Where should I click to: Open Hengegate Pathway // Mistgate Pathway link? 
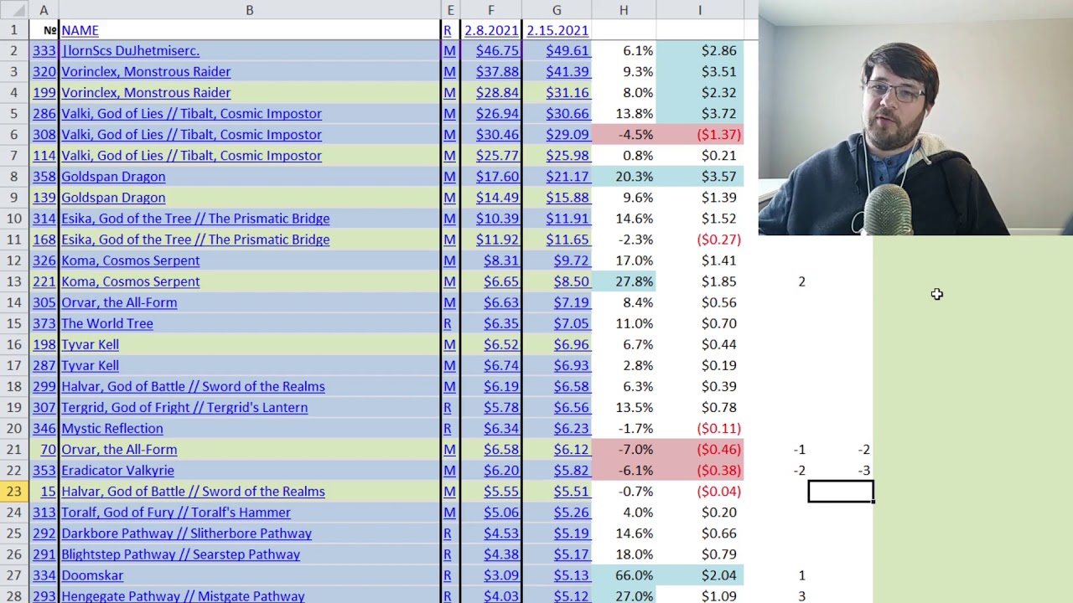(x=183, y=595)
